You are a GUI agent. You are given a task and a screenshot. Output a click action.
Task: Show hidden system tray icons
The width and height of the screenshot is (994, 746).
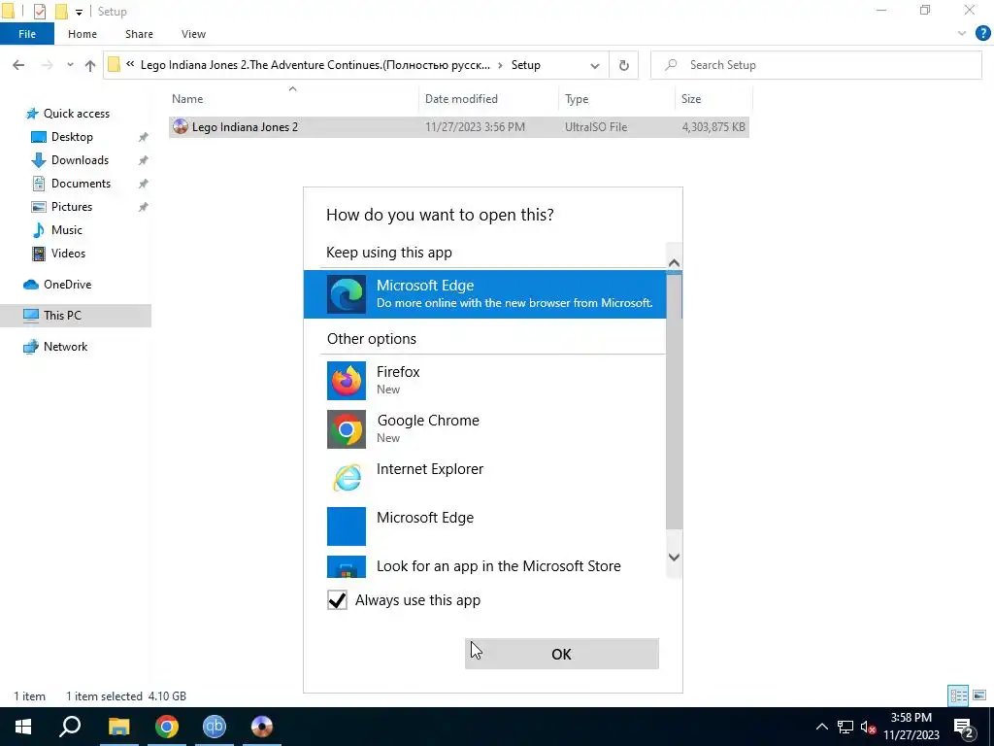[821, 727]
